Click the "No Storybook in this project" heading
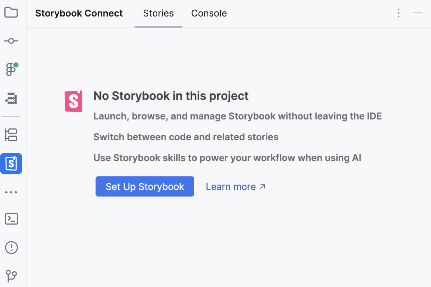431x287 pixels. coord(171,96)
